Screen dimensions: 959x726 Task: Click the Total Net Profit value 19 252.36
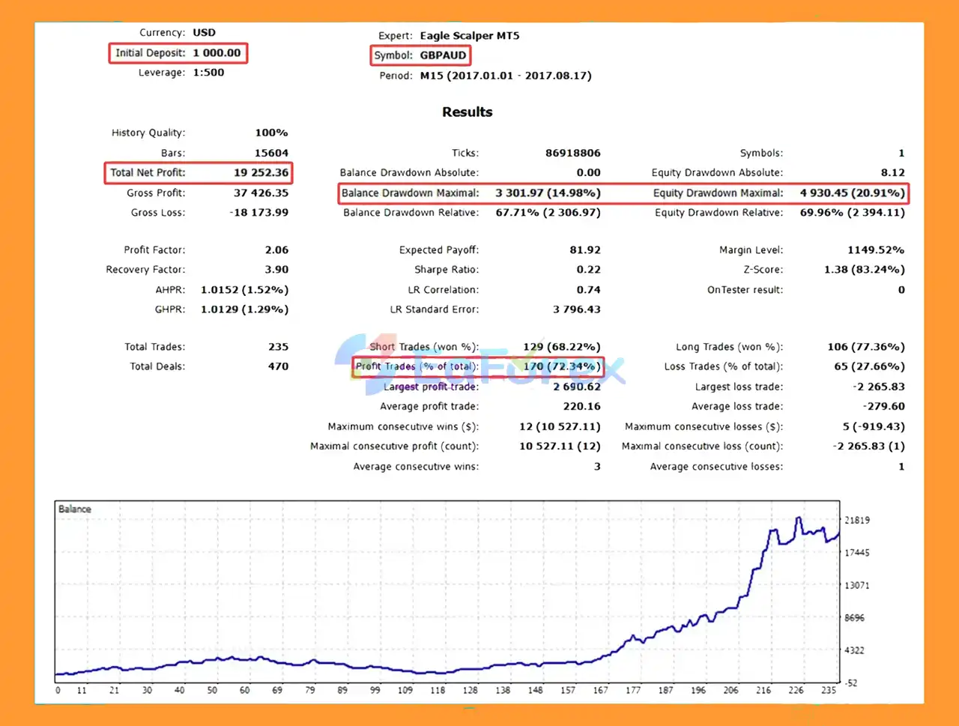point(261,173)
